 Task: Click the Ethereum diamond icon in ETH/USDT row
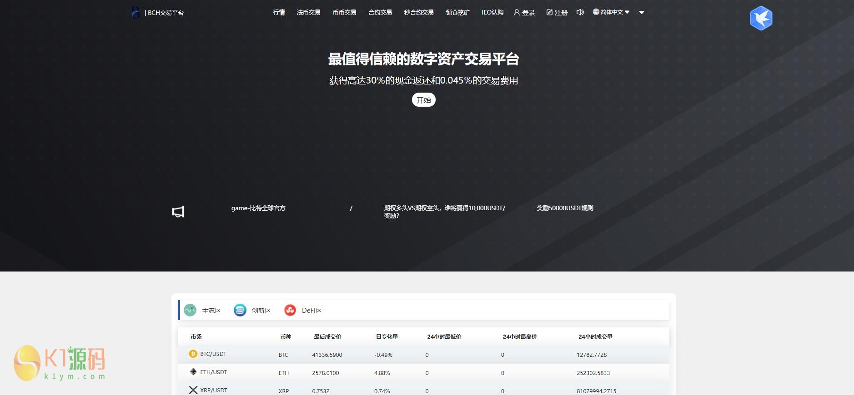pyautogui.click(x=193, y=372)
